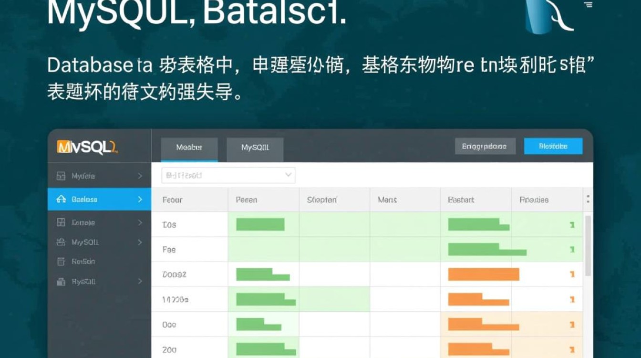This screenshot has height=358, width=641.
Task: Switch to the MySQL tab
Action: click(x=255, y=147)
